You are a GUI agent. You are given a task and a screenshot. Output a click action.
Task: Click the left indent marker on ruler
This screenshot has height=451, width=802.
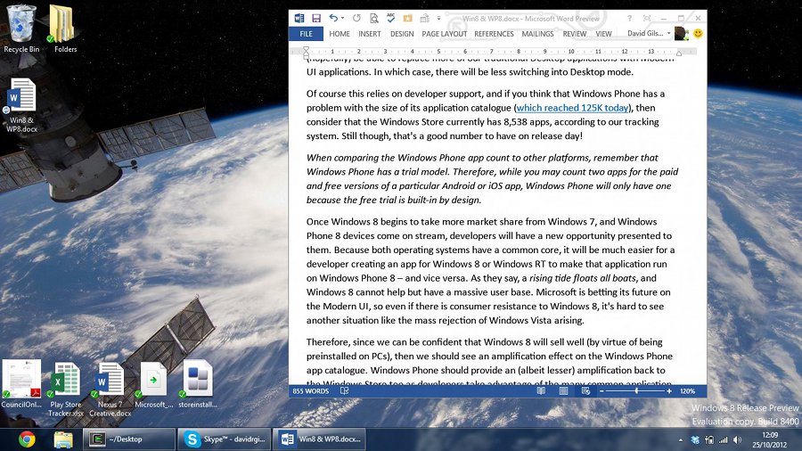pyautogui.click(x=306, y=52)
